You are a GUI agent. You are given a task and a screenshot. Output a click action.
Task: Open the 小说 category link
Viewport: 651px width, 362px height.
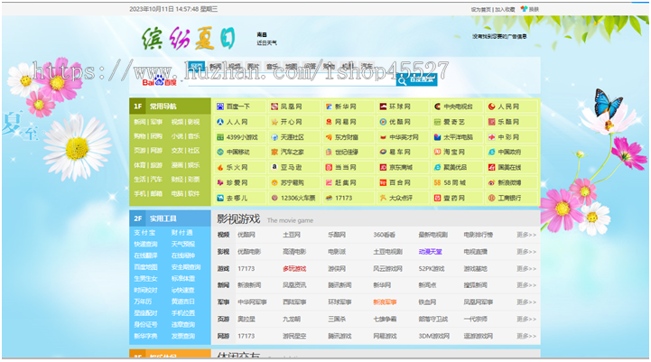(177, 136)
